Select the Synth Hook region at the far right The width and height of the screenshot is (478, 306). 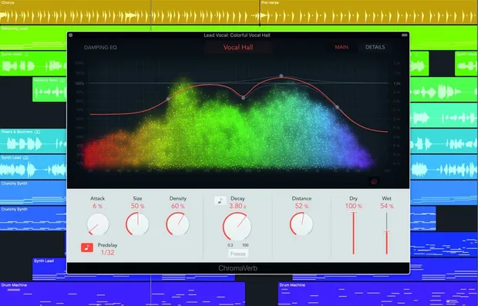466,64
